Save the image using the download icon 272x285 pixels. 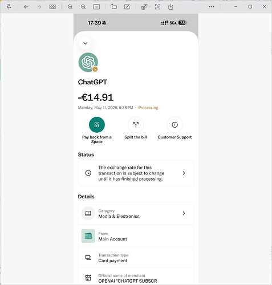(x=170, y=7)
